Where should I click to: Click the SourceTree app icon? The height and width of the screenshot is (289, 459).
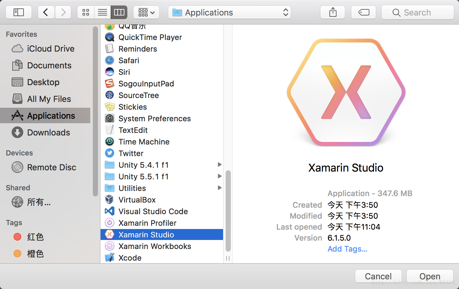point(110,95)
